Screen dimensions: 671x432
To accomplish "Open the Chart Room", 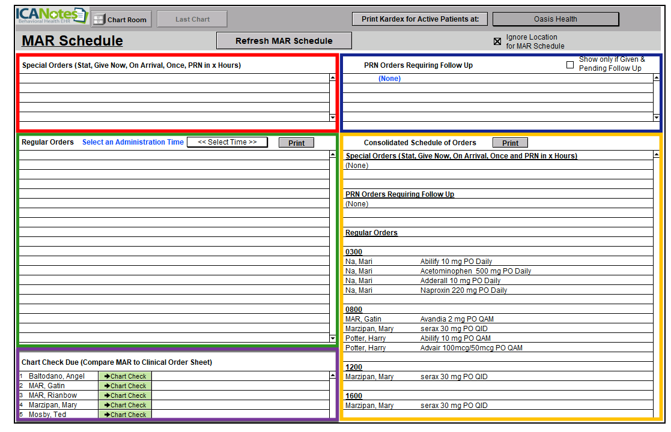I will pyautogui.click(x=121, y=19).
